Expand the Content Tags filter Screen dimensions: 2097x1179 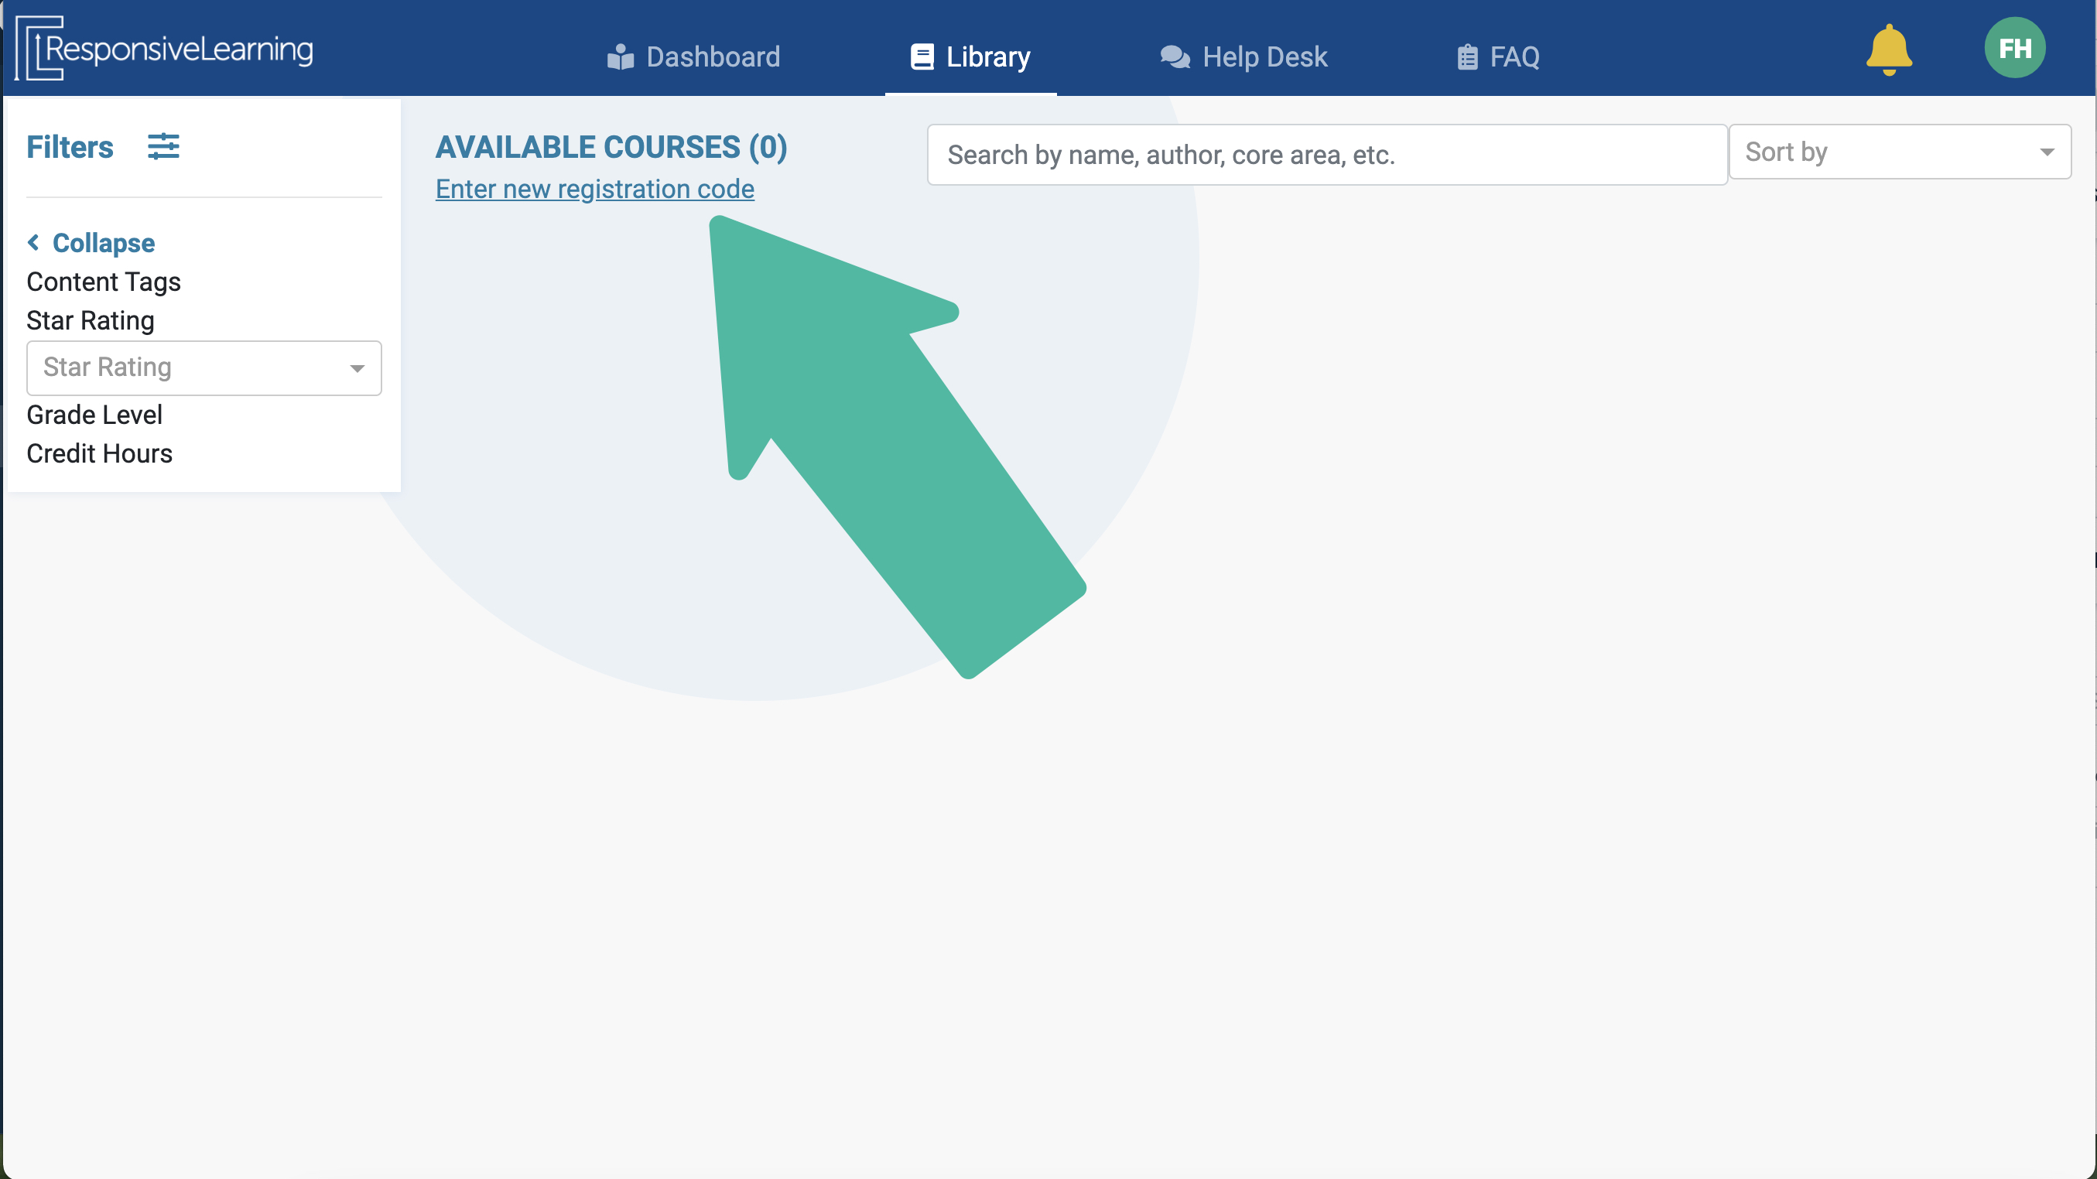click(x=104, y=282)
